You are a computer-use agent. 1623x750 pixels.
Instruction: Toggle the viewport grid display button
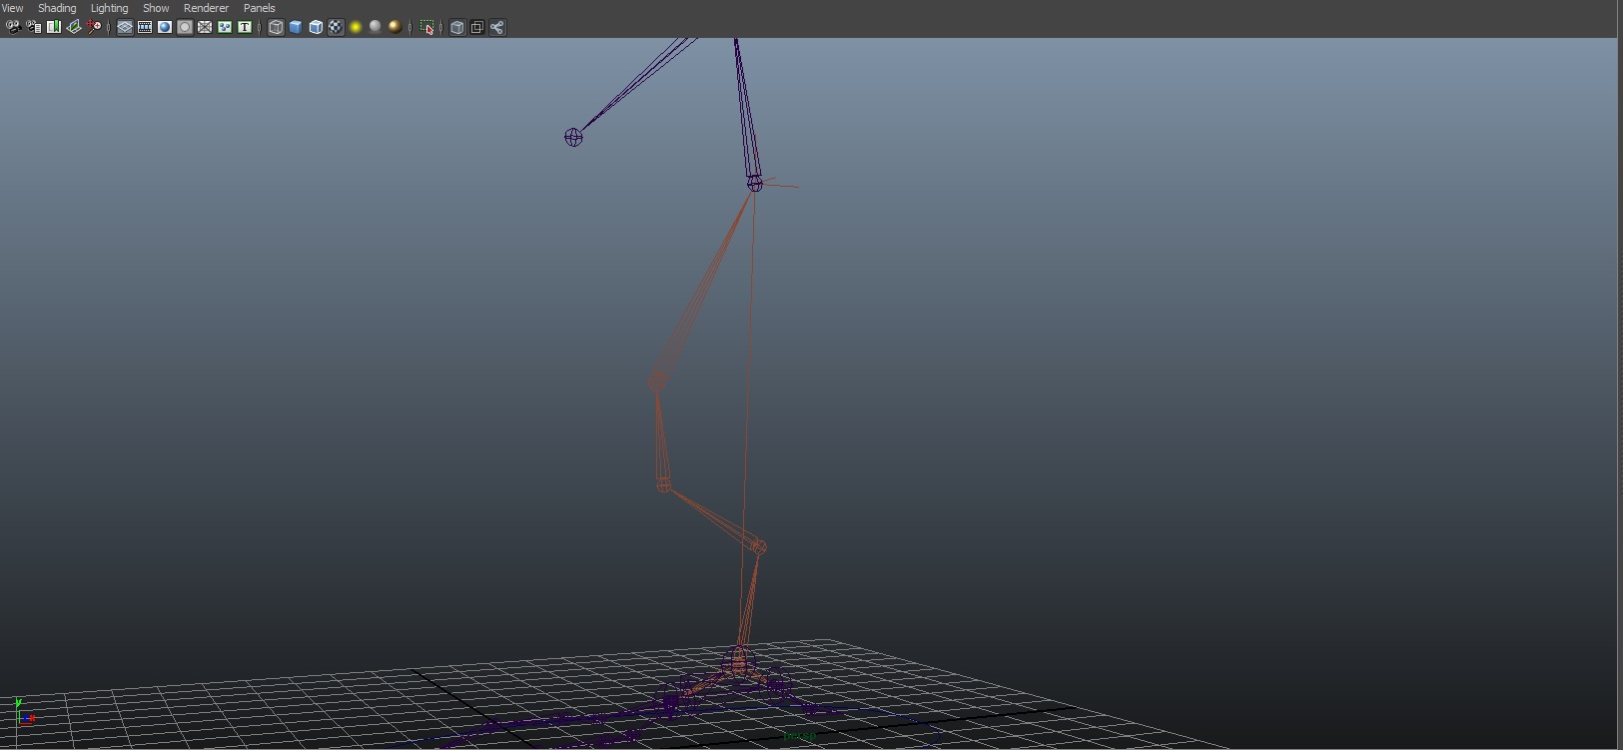125,27
